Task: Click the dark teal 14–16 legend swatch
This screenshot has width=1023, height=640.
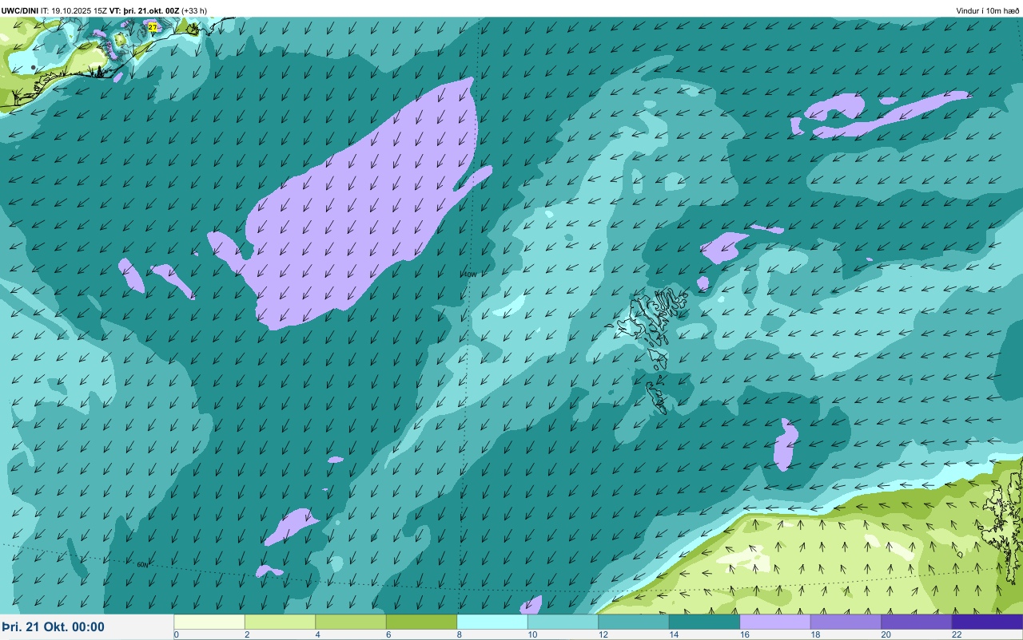Action: click(704, 622)
